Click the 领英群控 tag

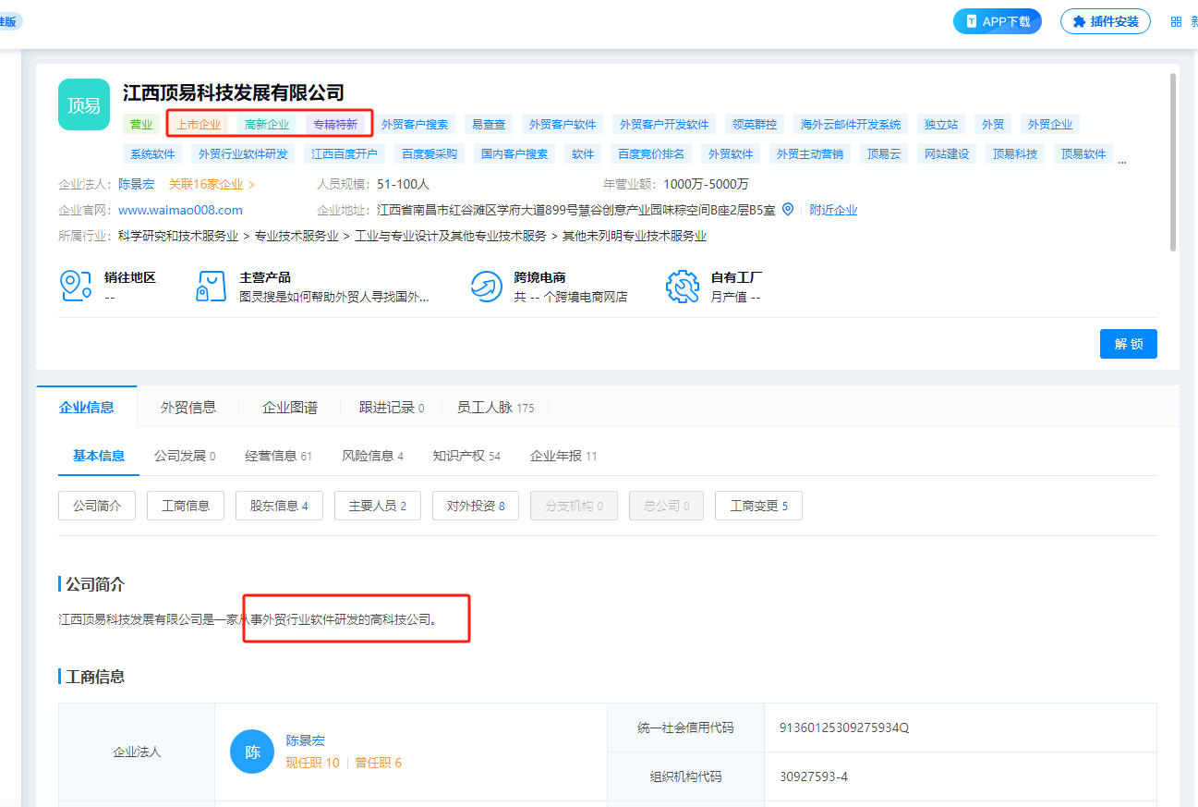point(755,125)
